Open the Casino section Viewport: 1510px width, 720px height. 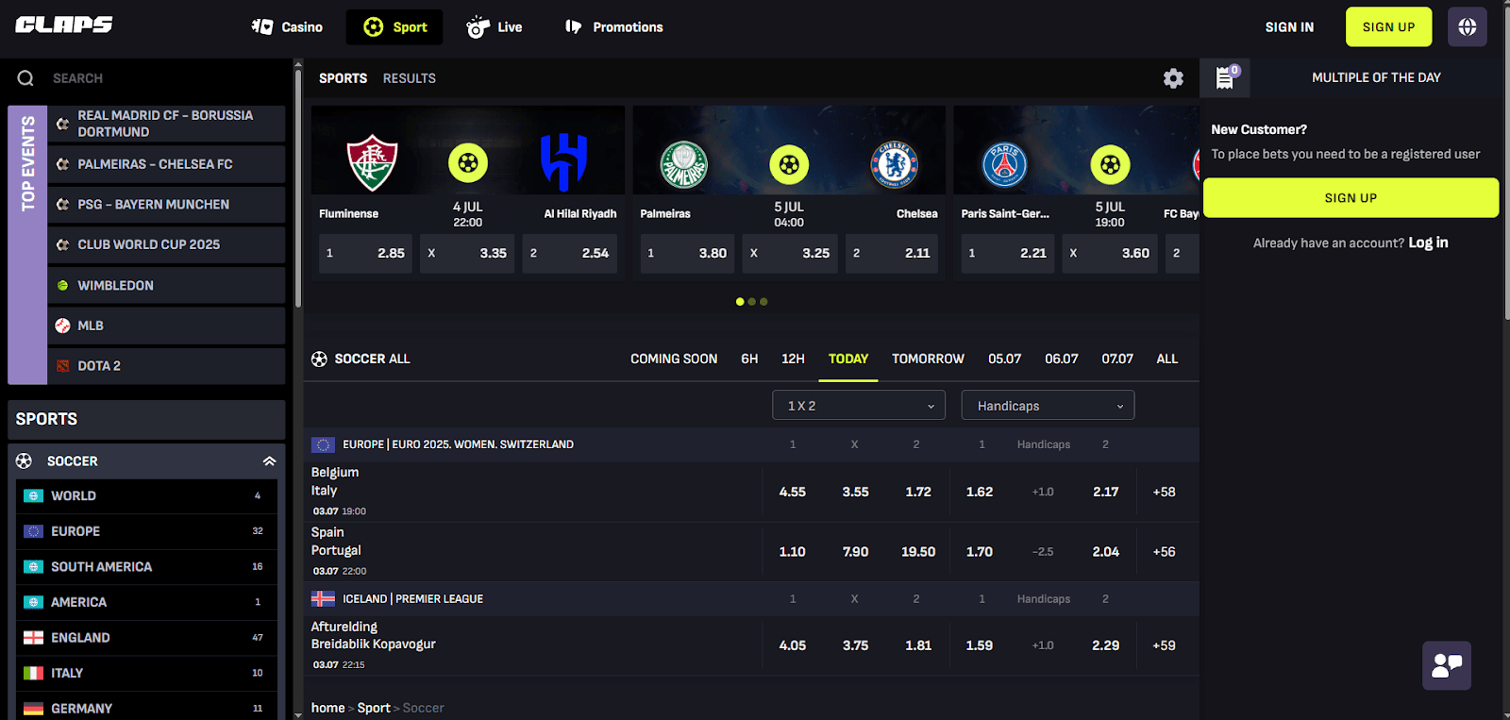click(287, 26)
